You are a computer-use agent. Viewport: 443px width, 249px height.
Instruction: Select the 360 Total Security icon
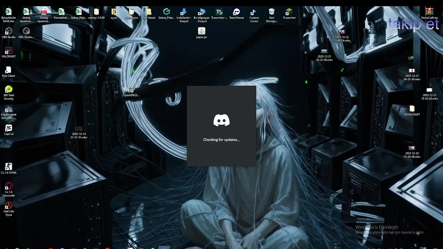[x=9, y=90]
